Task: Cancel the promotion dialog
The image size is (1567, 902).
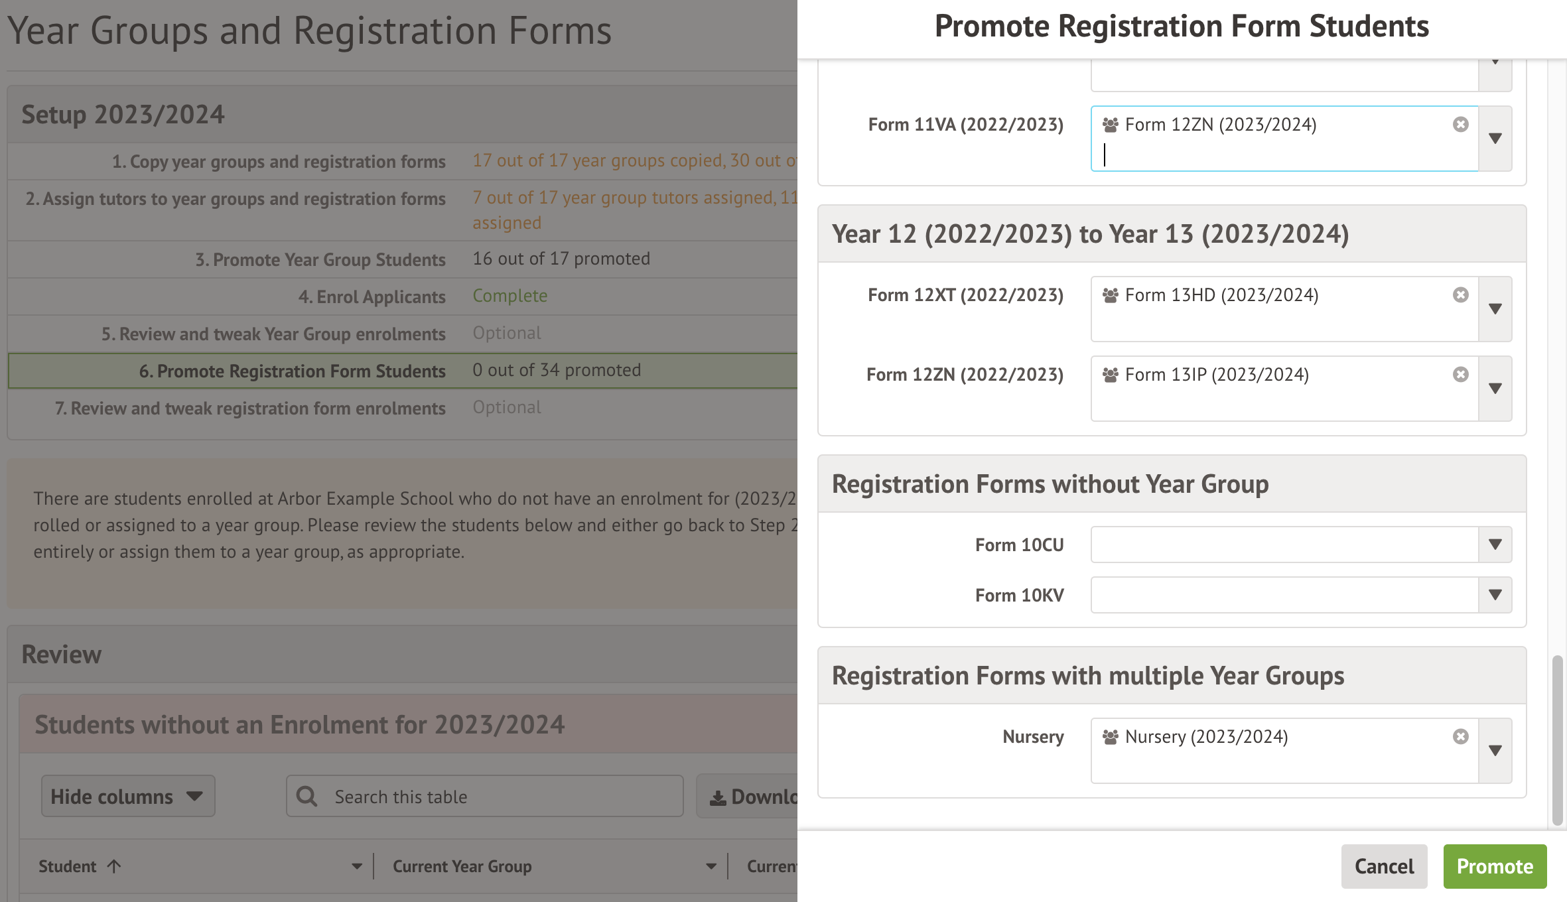Action: coord(1384,866)
